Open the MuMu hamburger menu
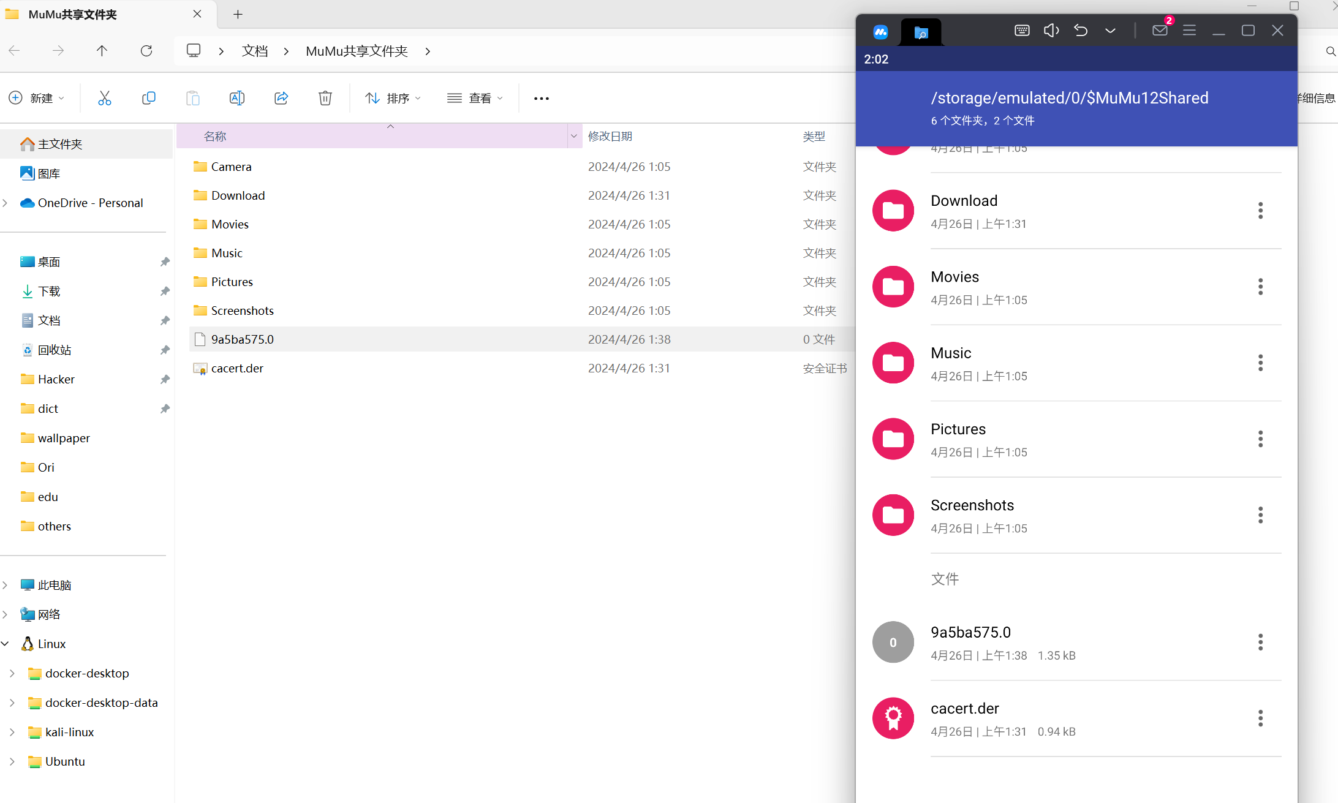Image resolution: width=1338 pixels, height=803 pixels. point(1190,30)
